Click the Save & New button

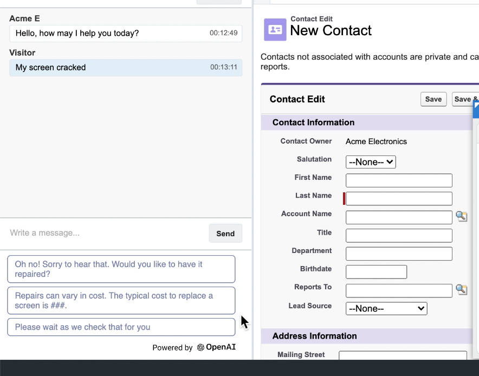point(465,99)
